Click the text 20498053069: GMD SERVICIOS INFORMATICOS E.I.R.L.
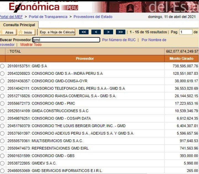199x174 pixels. coord(55,171)
